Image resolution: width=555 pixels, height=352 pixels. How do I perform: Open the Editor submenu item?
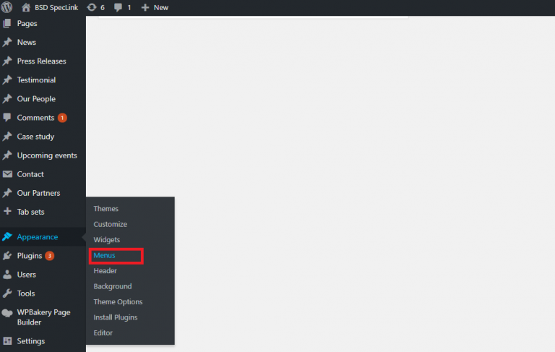click(103, 333)
